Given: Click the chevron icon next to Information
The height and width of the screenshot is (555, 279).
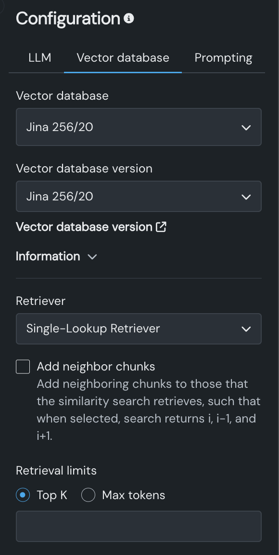Looking at the screenshot, I should 92,257.
